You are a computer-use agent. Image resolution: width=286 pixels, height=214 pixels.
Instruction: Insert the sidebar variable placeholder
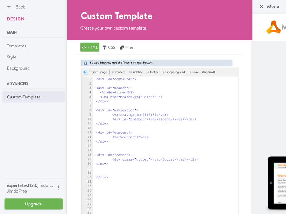[136, 72]
